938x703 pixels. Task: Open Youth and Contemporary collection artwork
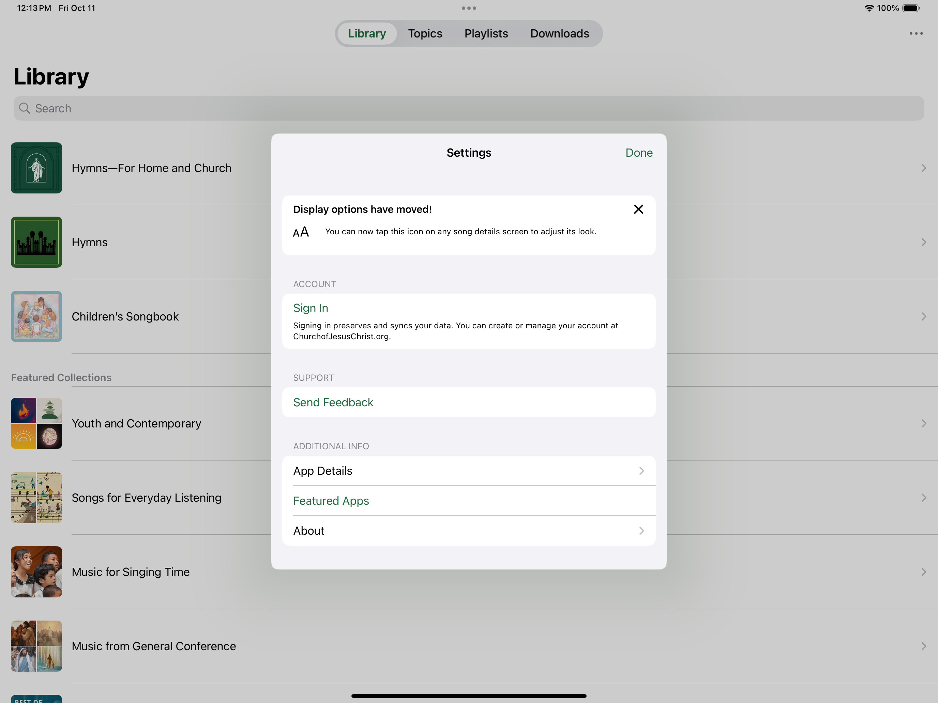click(36, 423)
